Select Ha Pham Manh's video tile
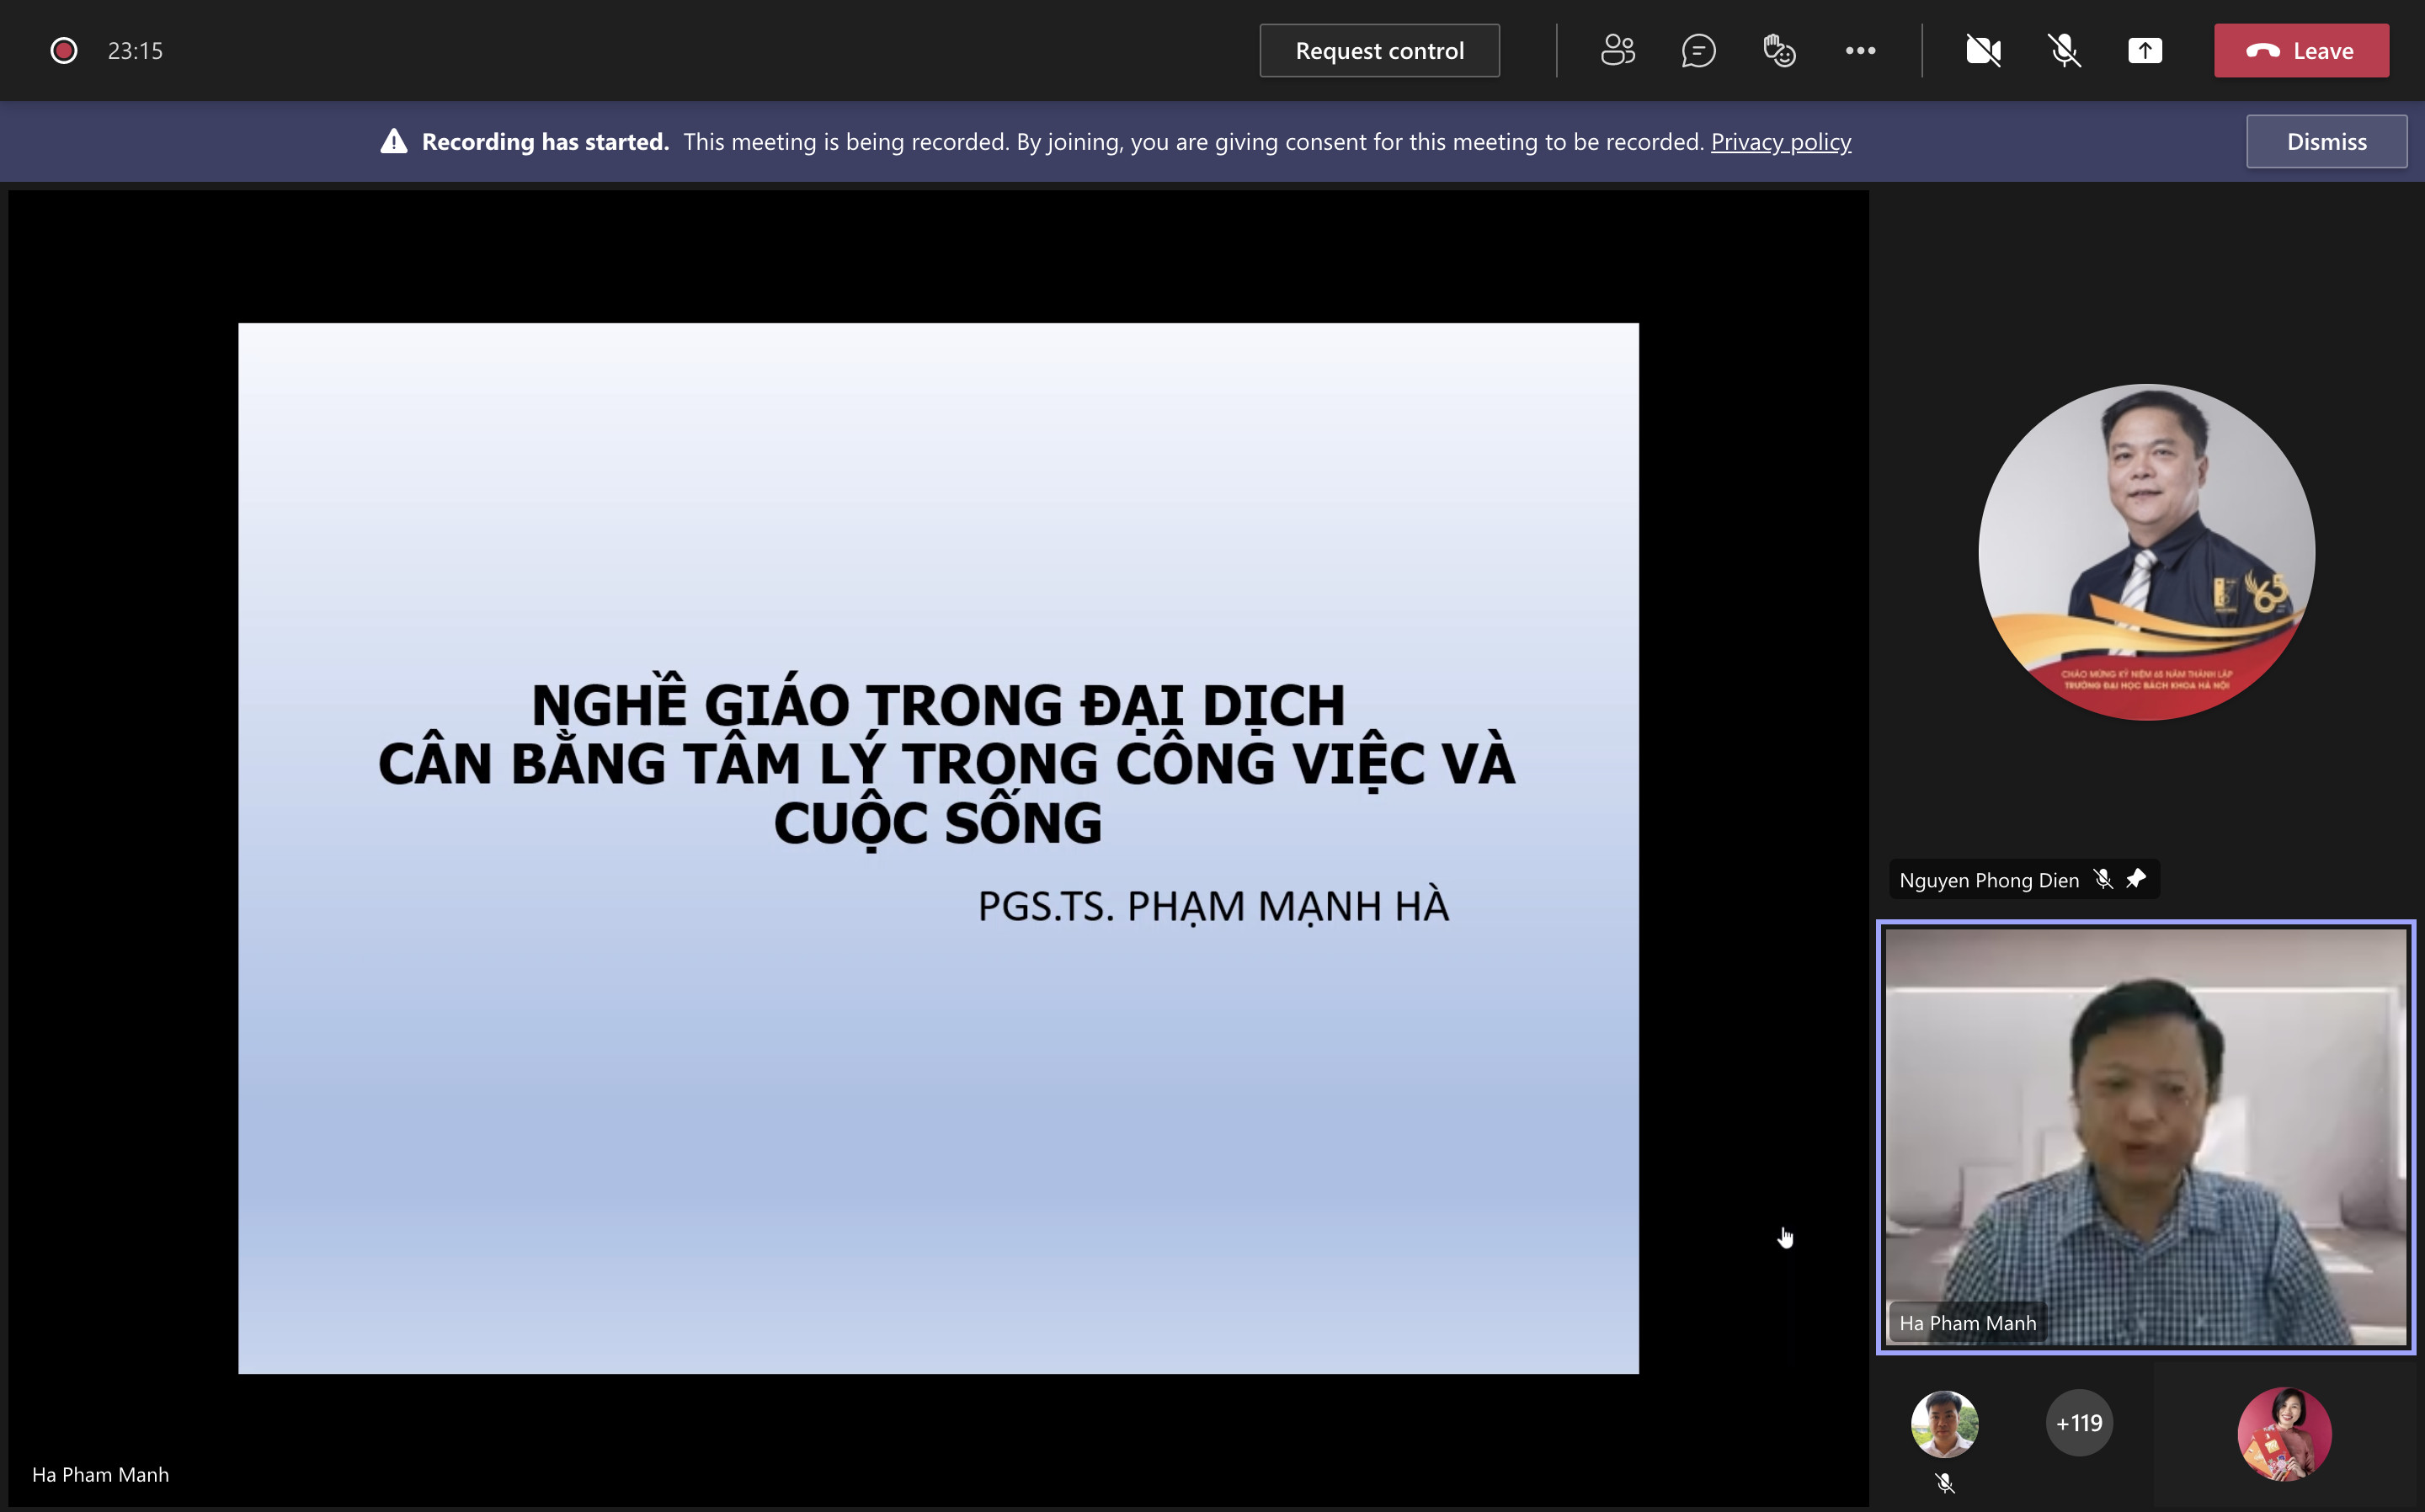2425x1512 pixels. click(2145, 1136)
